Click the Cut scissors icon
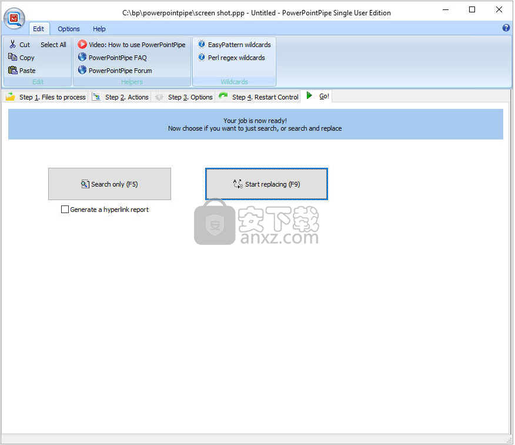Image resolution: width=515 pixels, height=445 pixels. 13,44
